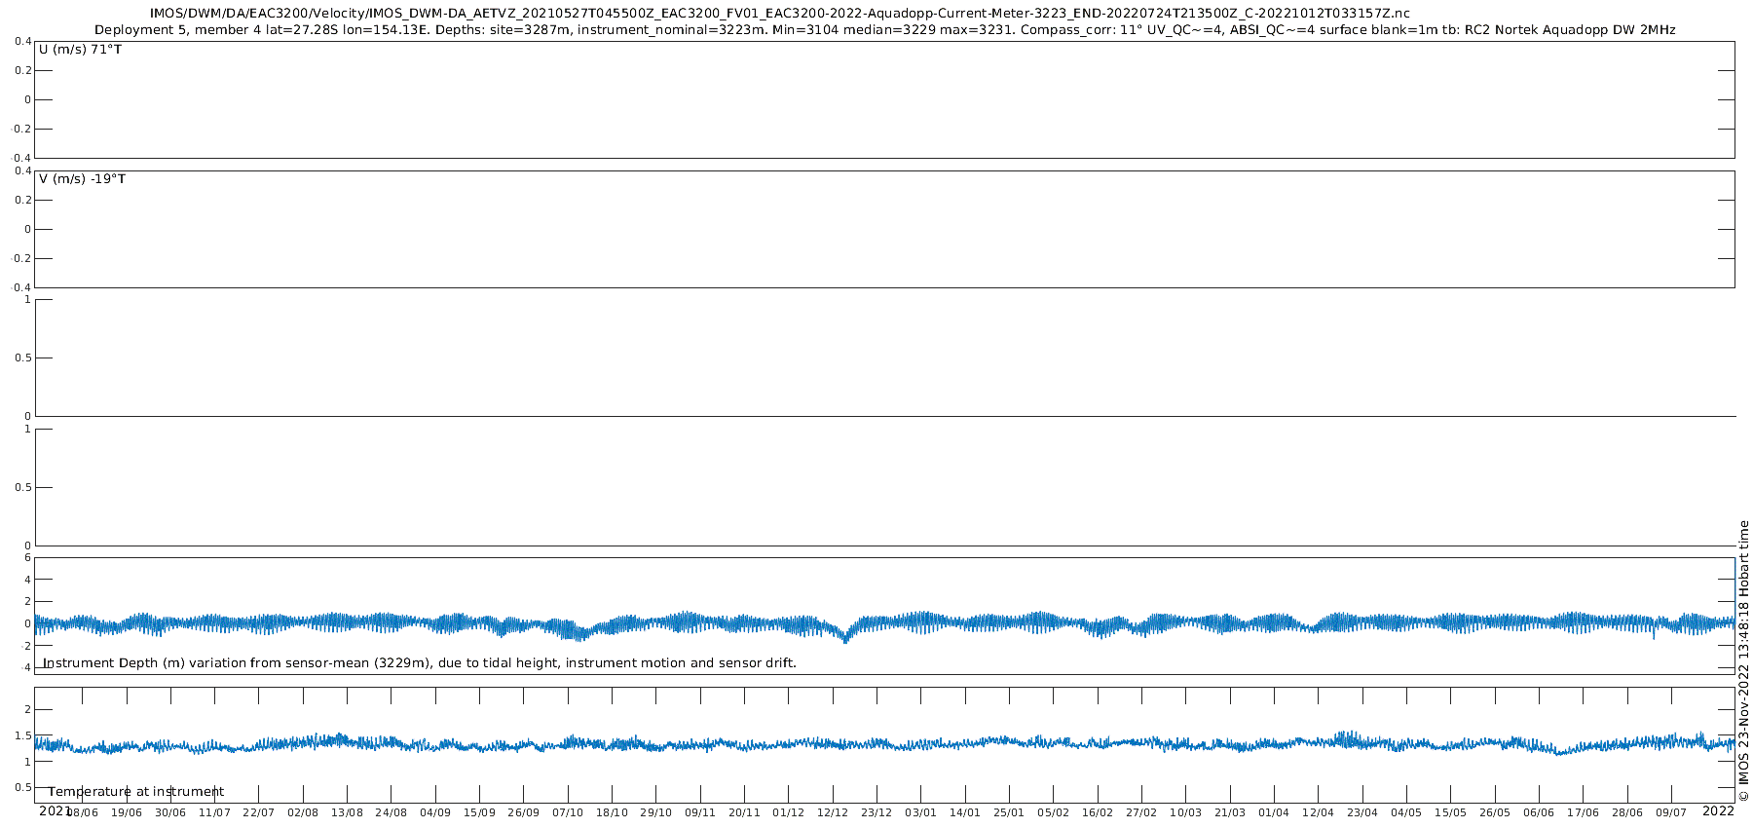Click the depth variation trace dip near 12/12
This screenshot has height=828, width=1753.
845,638
